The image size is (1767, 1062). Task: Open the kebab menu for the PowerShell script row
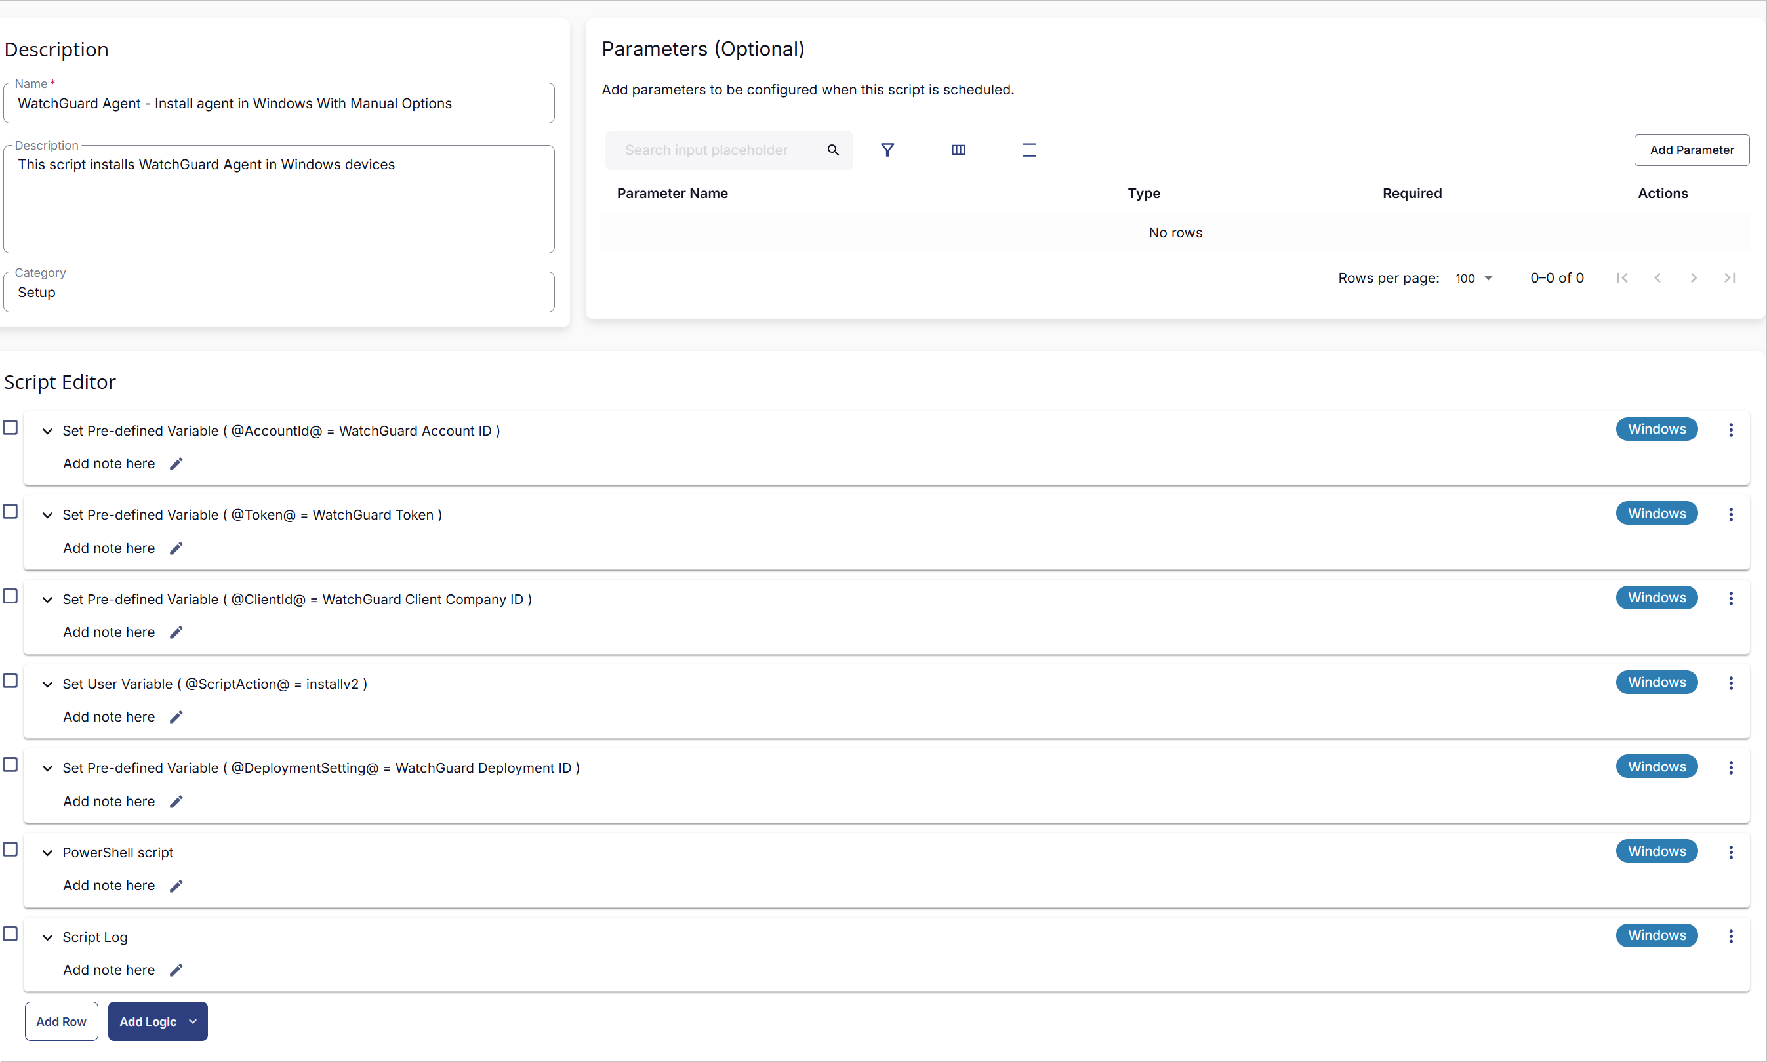click(1730, 851)
